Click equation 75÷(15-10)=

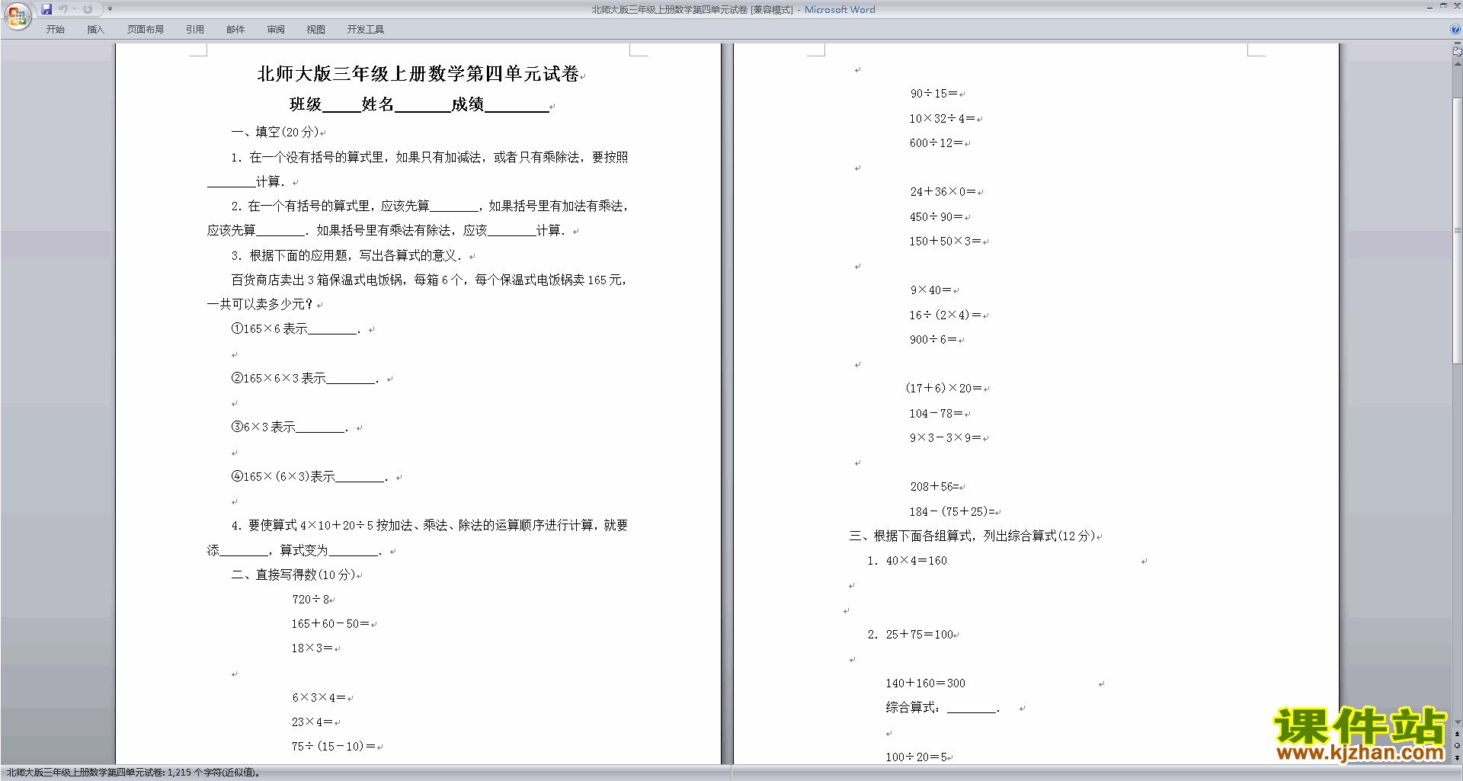[334, 747]
